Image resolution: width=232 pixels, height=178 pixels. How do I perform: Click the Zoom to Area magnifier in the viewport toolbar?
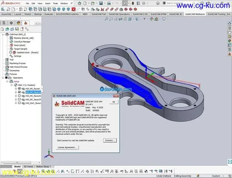(111, 19)
